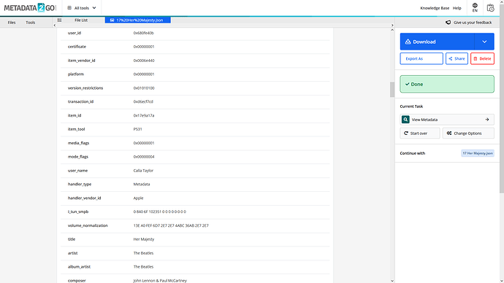Select the version_restrictions value 0x01010100
Screen dimensions: 504x283
click(x=144, y=88)
